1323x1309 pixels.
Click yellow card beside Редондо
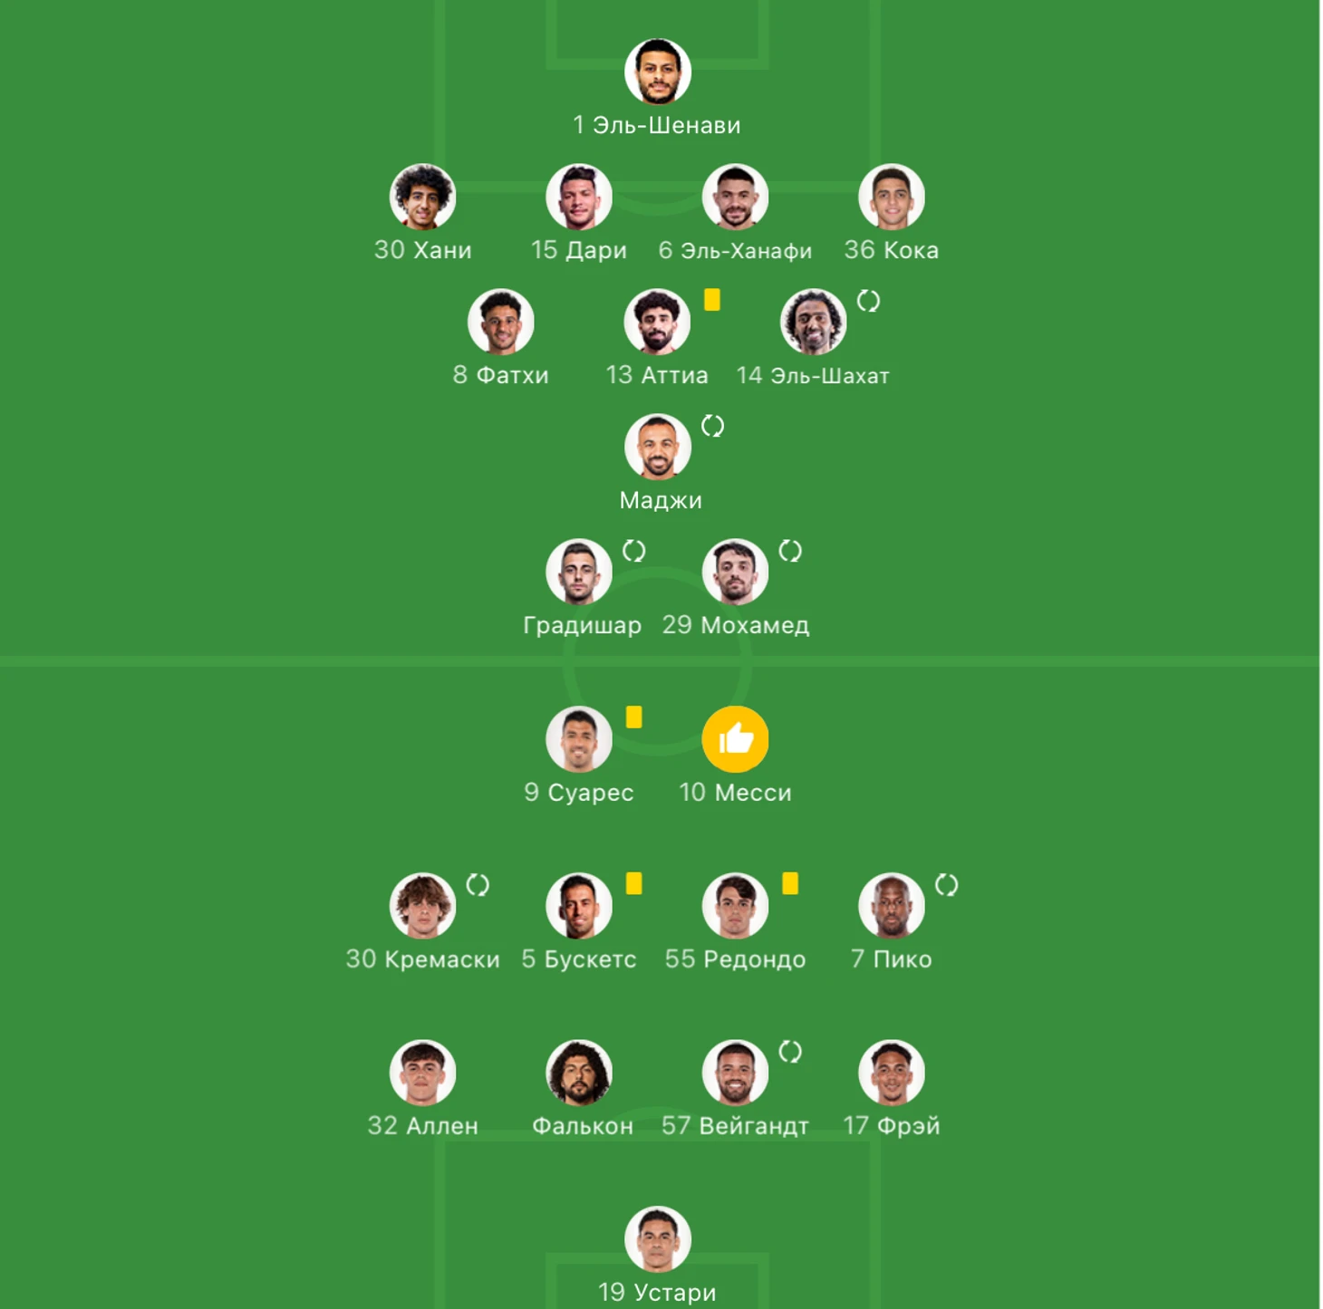click(x=790, y=884)
